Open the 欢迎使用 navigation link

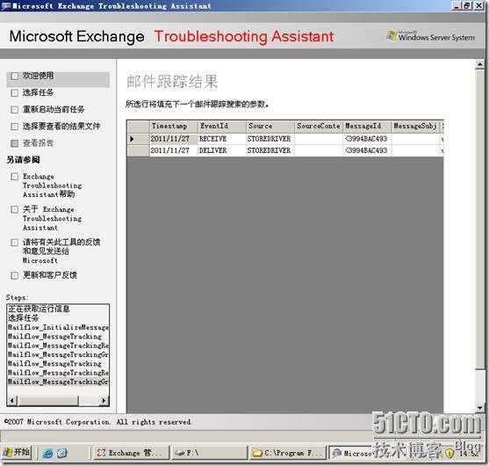(x=38, y=76)
